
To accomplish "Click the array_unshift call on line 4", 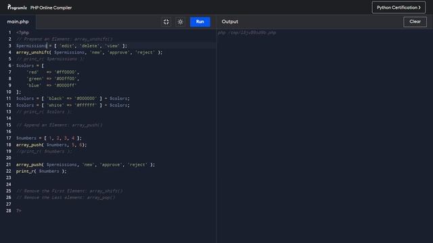I will (89, 53).
